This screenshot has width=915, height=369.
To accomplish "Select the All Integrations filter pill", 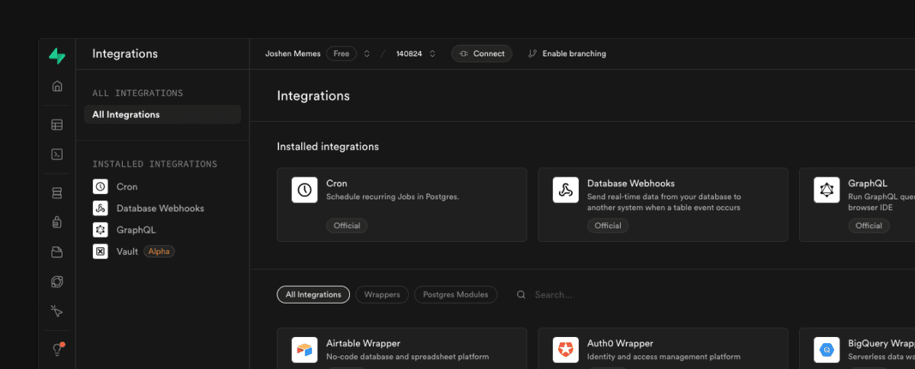I will click(313, 294).
